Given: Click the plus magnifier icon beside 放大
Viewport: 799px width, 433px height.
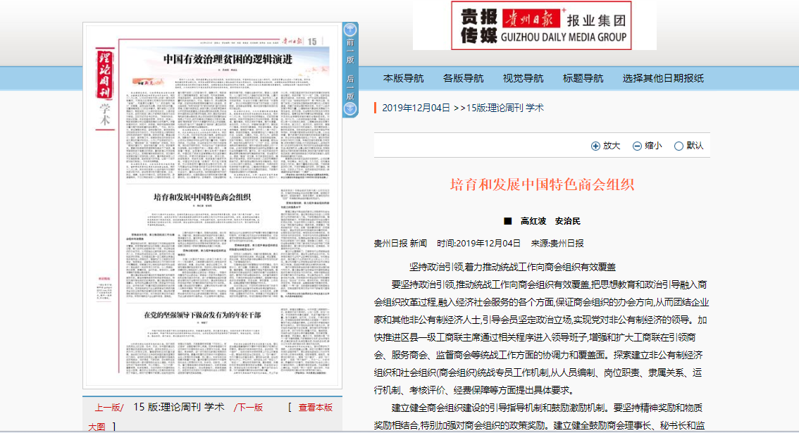Looking at the screenshot, I should point(595,146).
